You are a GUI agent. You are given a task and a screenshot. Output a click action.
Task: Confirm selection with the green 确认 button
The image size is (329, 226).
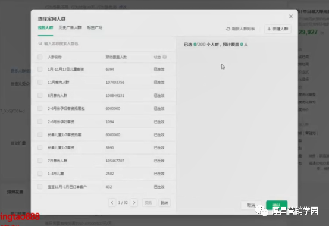[277, 205]
